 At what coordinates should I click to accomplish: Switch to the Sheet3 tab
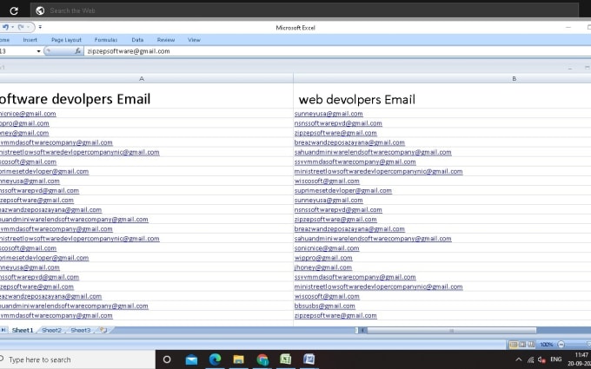click(80, 330)
